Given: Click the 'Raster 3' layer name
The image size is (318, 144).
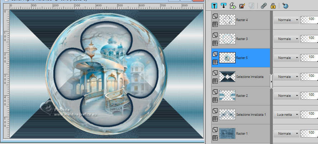Looking at the screenshot, I should click(x=242, y=39).
